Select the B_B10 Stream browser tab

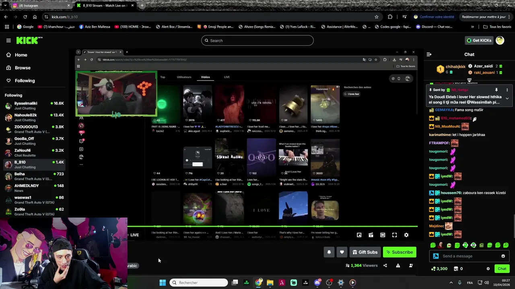(x=105, y=6)
